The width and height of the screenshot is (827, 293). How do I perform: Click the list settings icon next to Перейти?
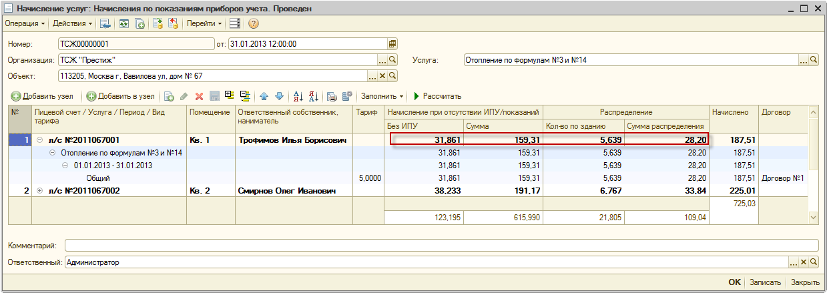(234, 23)
